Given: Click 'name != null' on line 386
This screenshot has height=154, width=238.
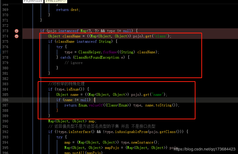Looking at the screenshot, I should tap(76, 100).
